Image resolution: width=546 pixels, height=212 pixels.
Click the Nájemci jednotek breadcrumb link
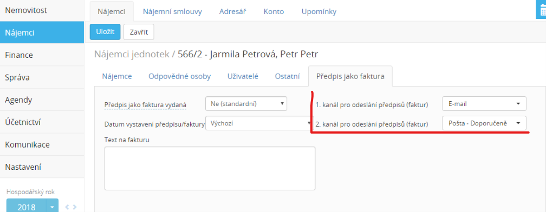point(132,54)
